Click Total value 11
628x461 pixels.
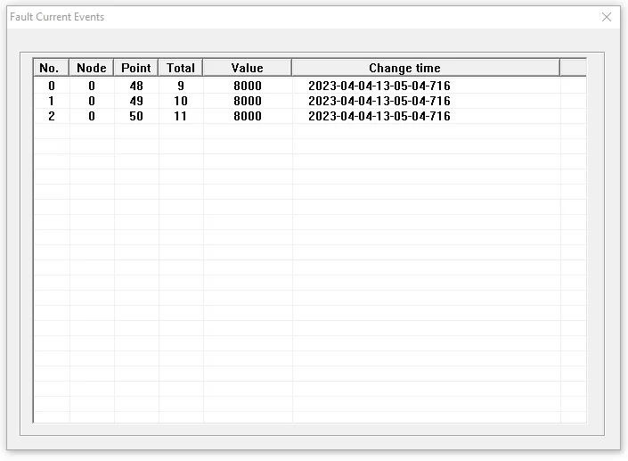180,116
